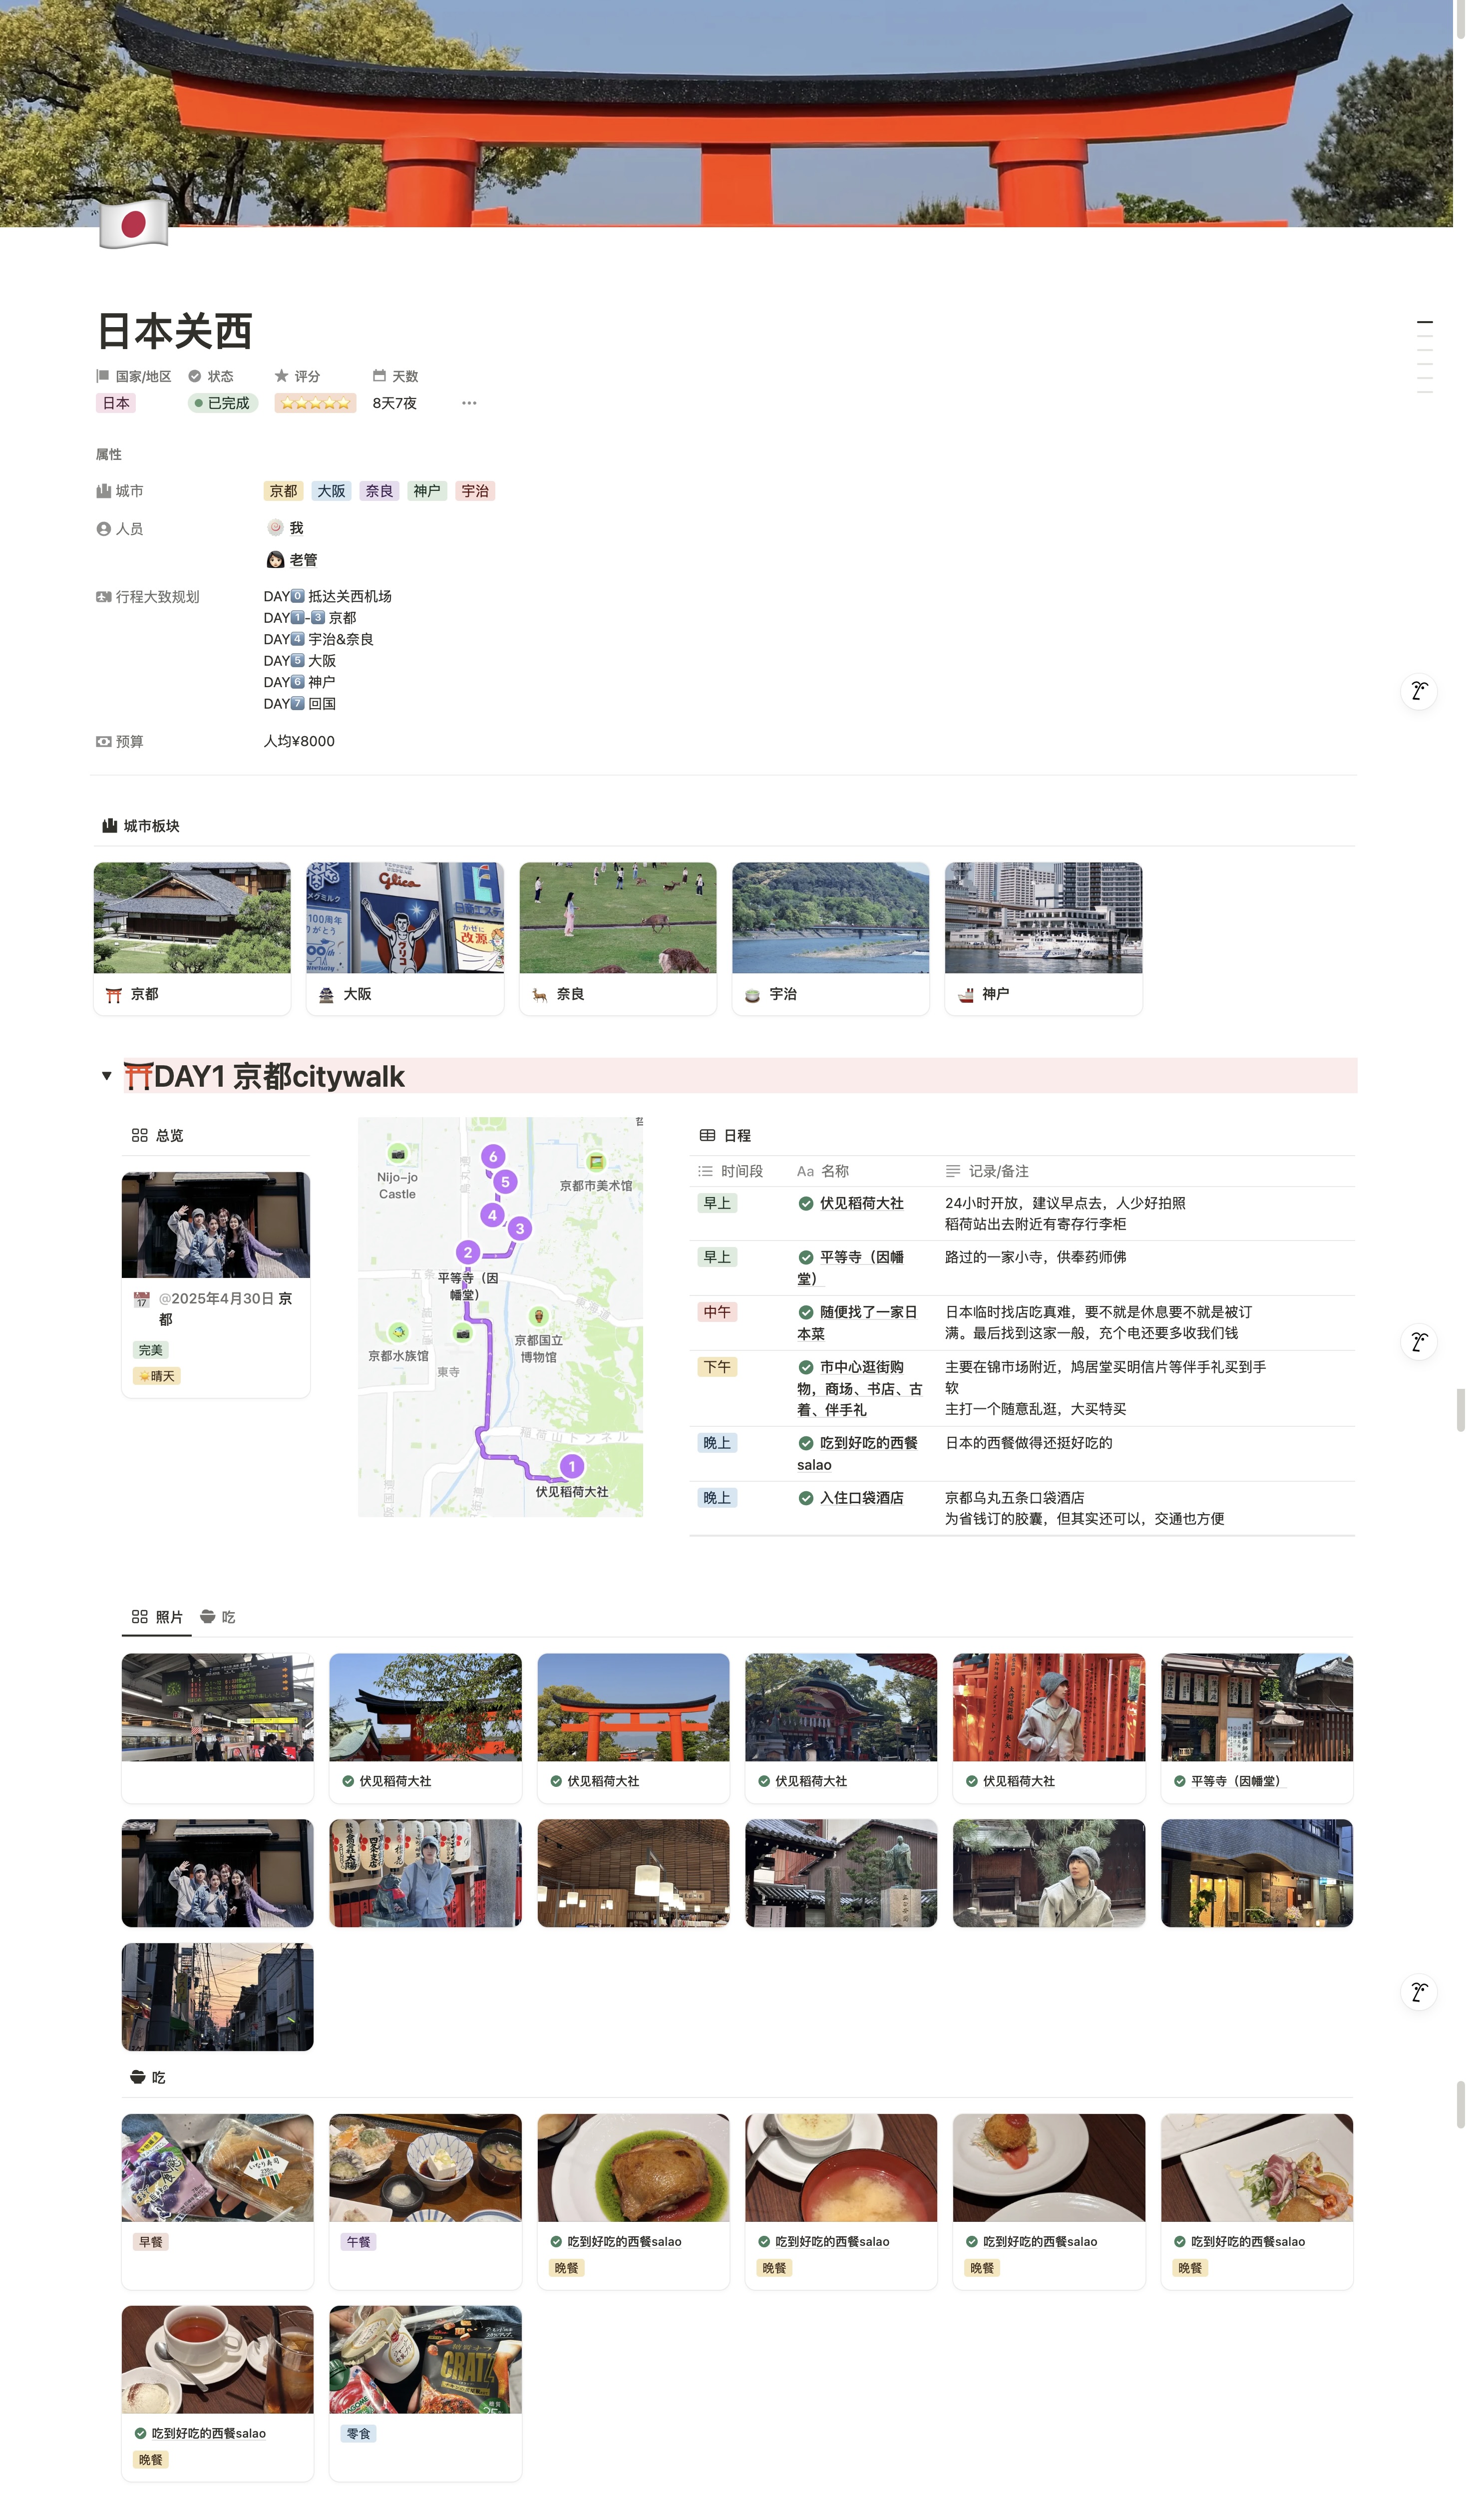Collapse the DAY1 京都citywalk toggle
1468x2520 pixels.
(106, 1076)
